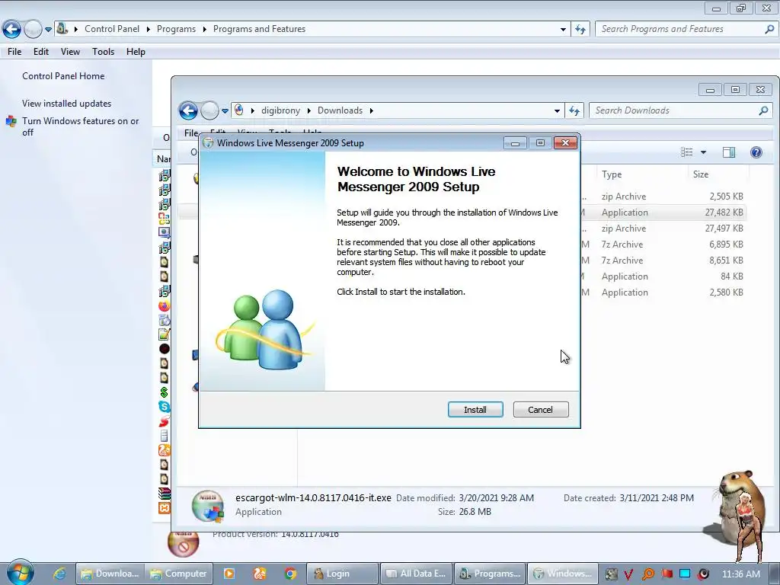Select the Application row sized 2,580 KB

(664, 292)
